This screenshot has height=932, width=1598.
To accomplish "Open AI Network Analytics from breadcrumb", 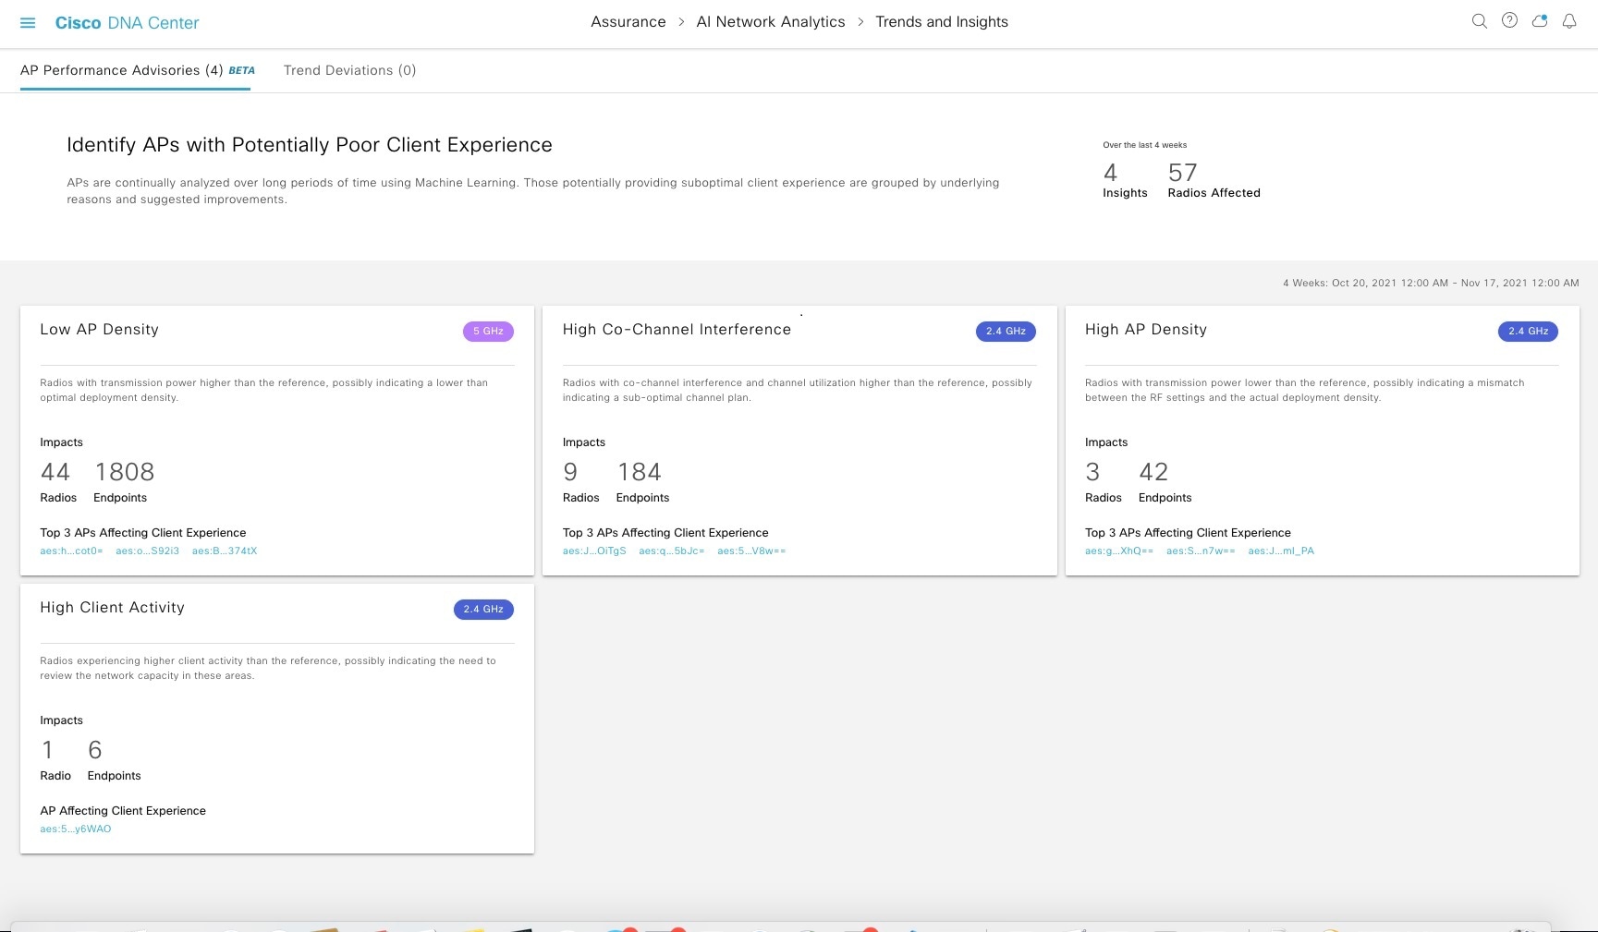I will click(770, 21).
